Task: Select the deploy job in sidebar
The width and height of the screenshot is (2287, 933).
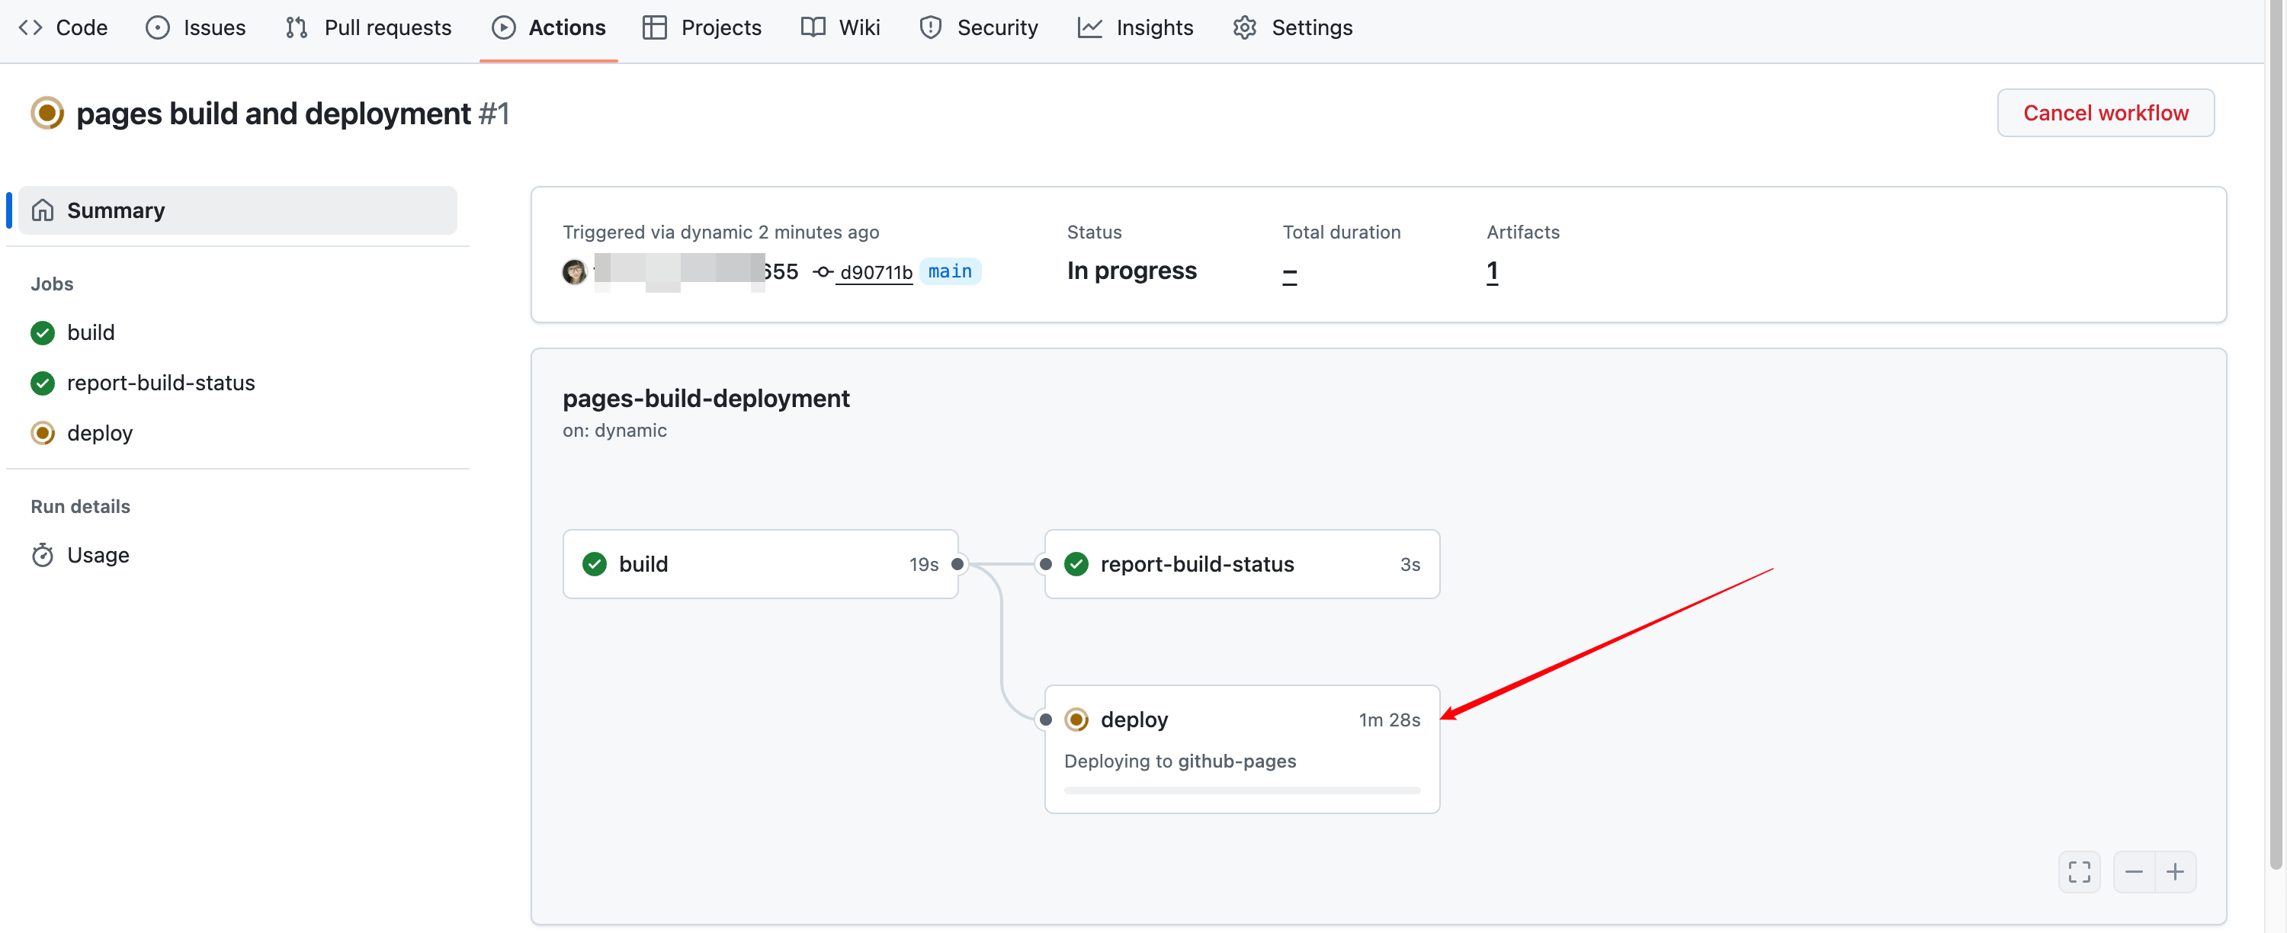Action: pyautogui.click(x=98, y=433)
